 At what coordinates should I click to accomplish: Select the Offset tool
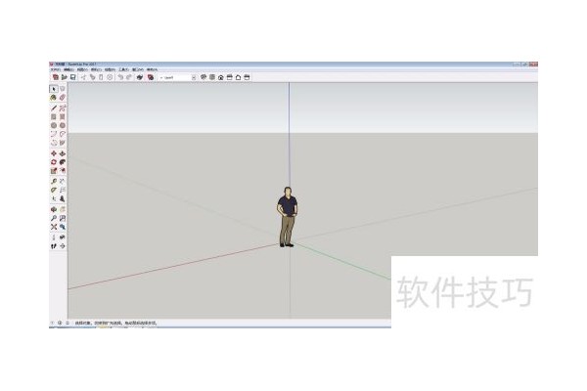tap(63, 171)
